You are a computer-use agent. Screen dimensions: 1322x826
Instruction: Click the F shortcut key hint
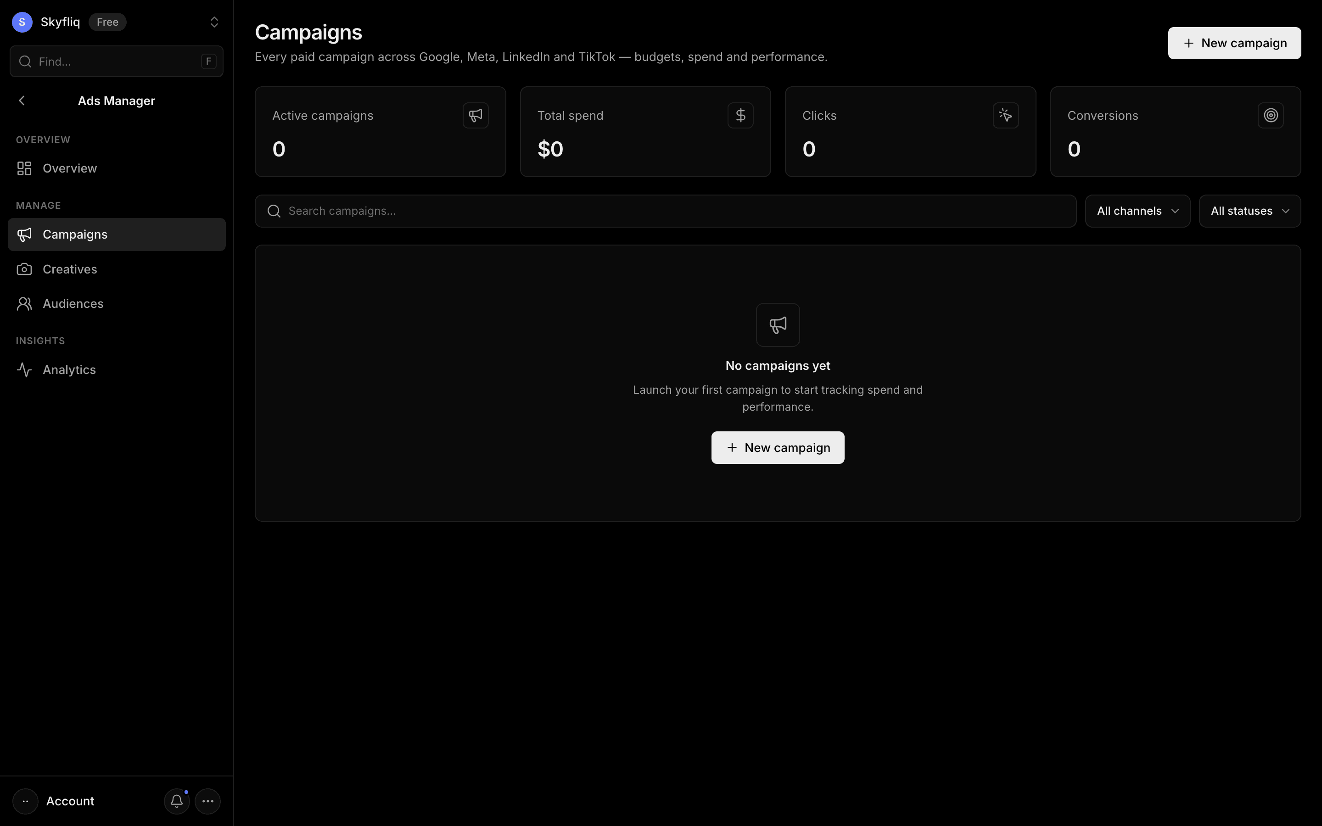pos(208,61)
